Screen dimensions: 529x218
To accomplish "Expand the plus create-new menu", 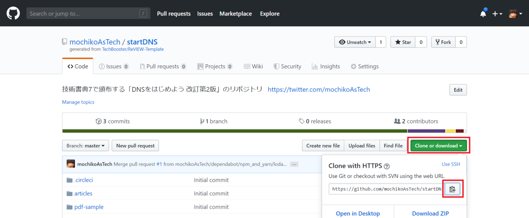I will 497,14.
